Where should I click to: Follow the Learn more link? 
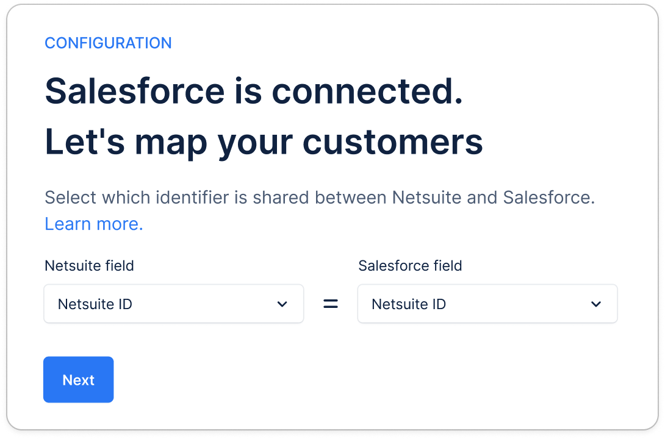94,224
